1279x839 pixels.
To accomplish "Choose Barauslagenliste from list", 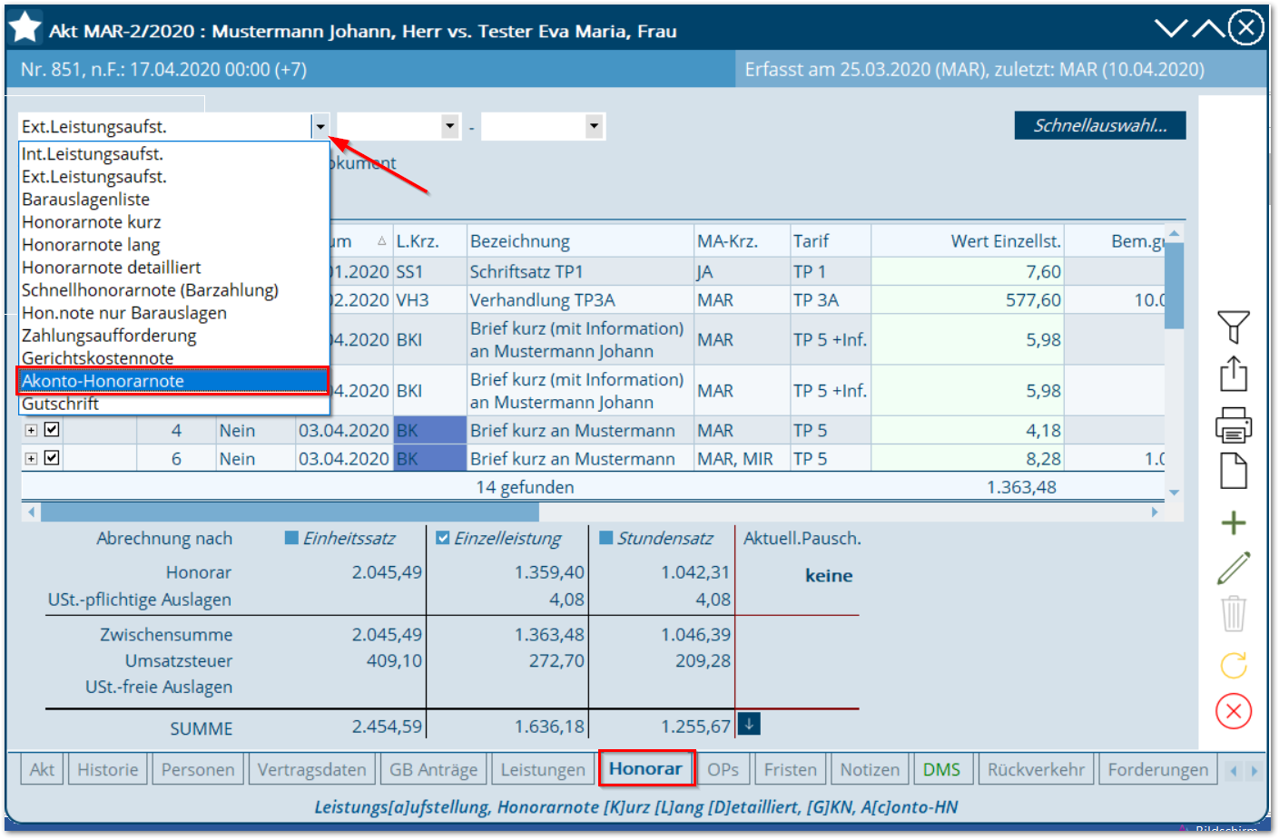I will [x=173, y=200].
